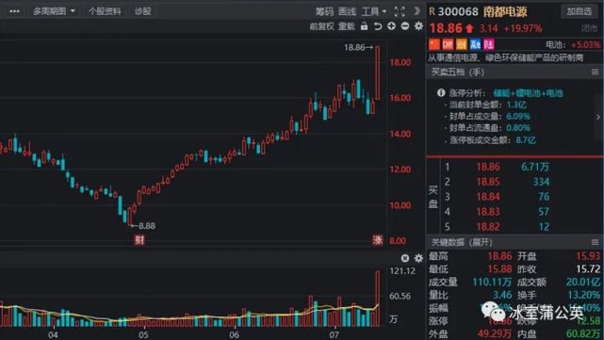Screen dimensions: 604x340
Task: Expand panel with double-chevron arrow
Action: 417,11
